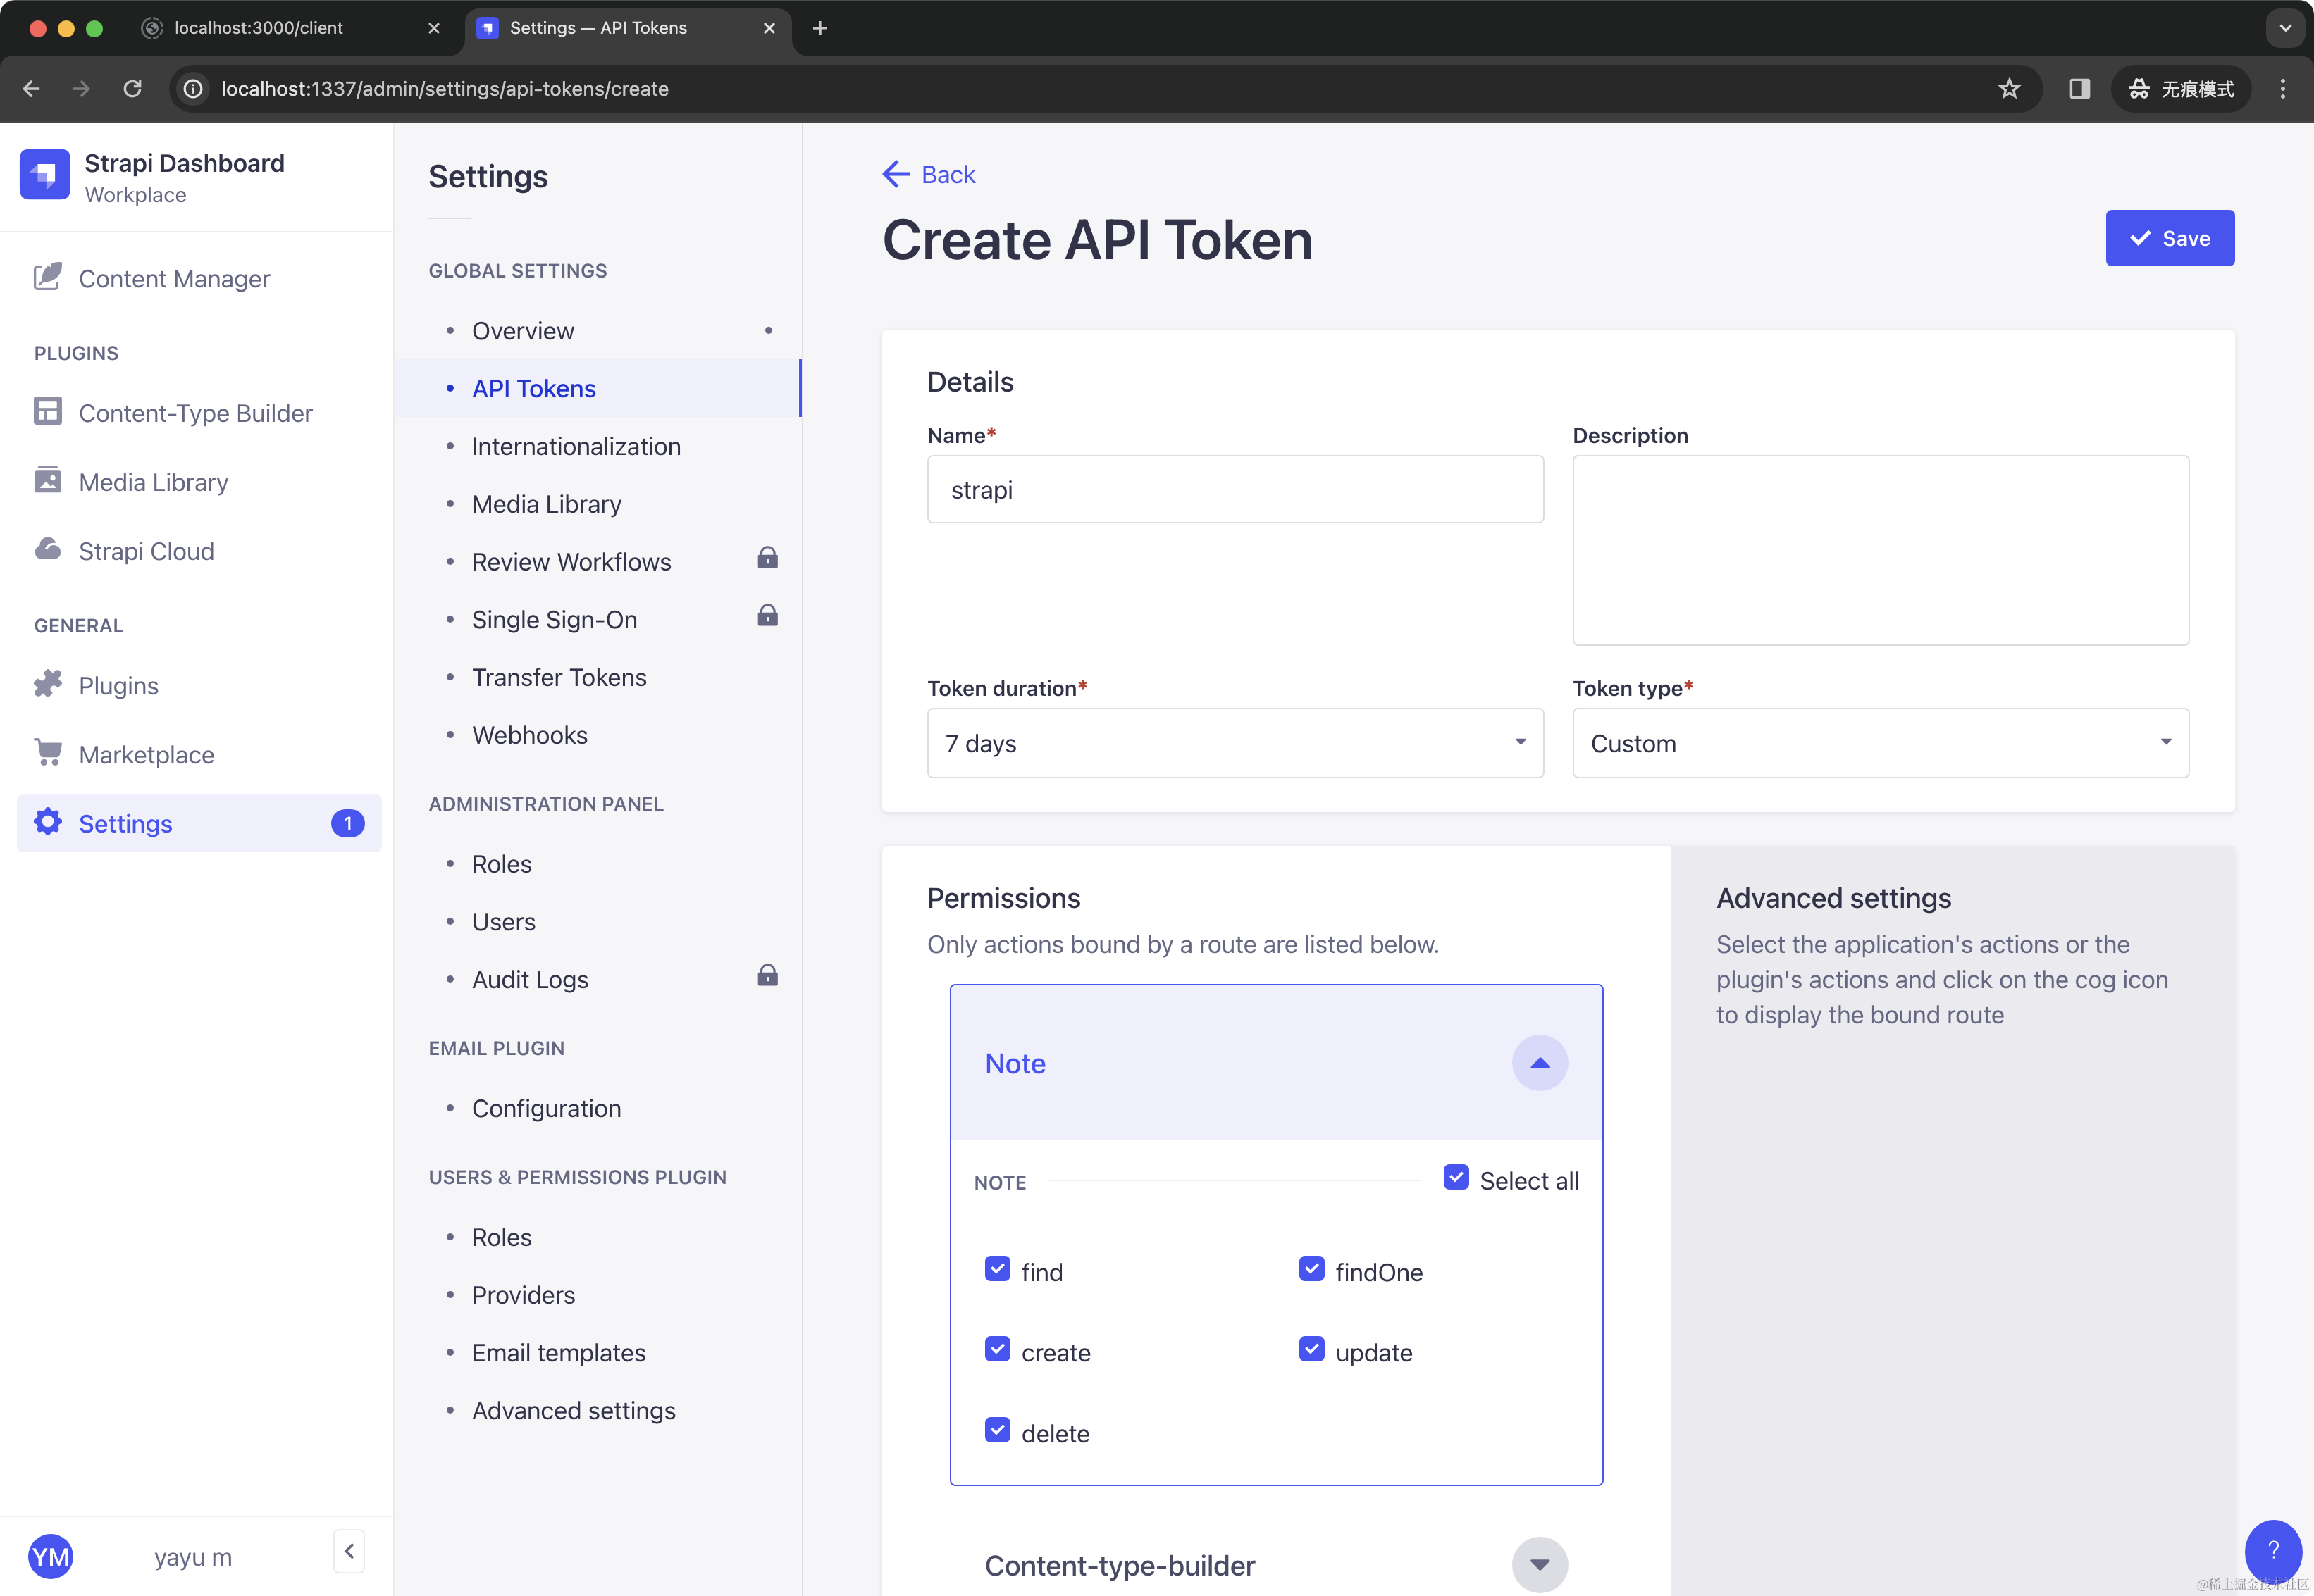Open the Marketplace cart icon item
Image resolution: width=2314 pixels, height=1596 pixels.
point(146,755)
